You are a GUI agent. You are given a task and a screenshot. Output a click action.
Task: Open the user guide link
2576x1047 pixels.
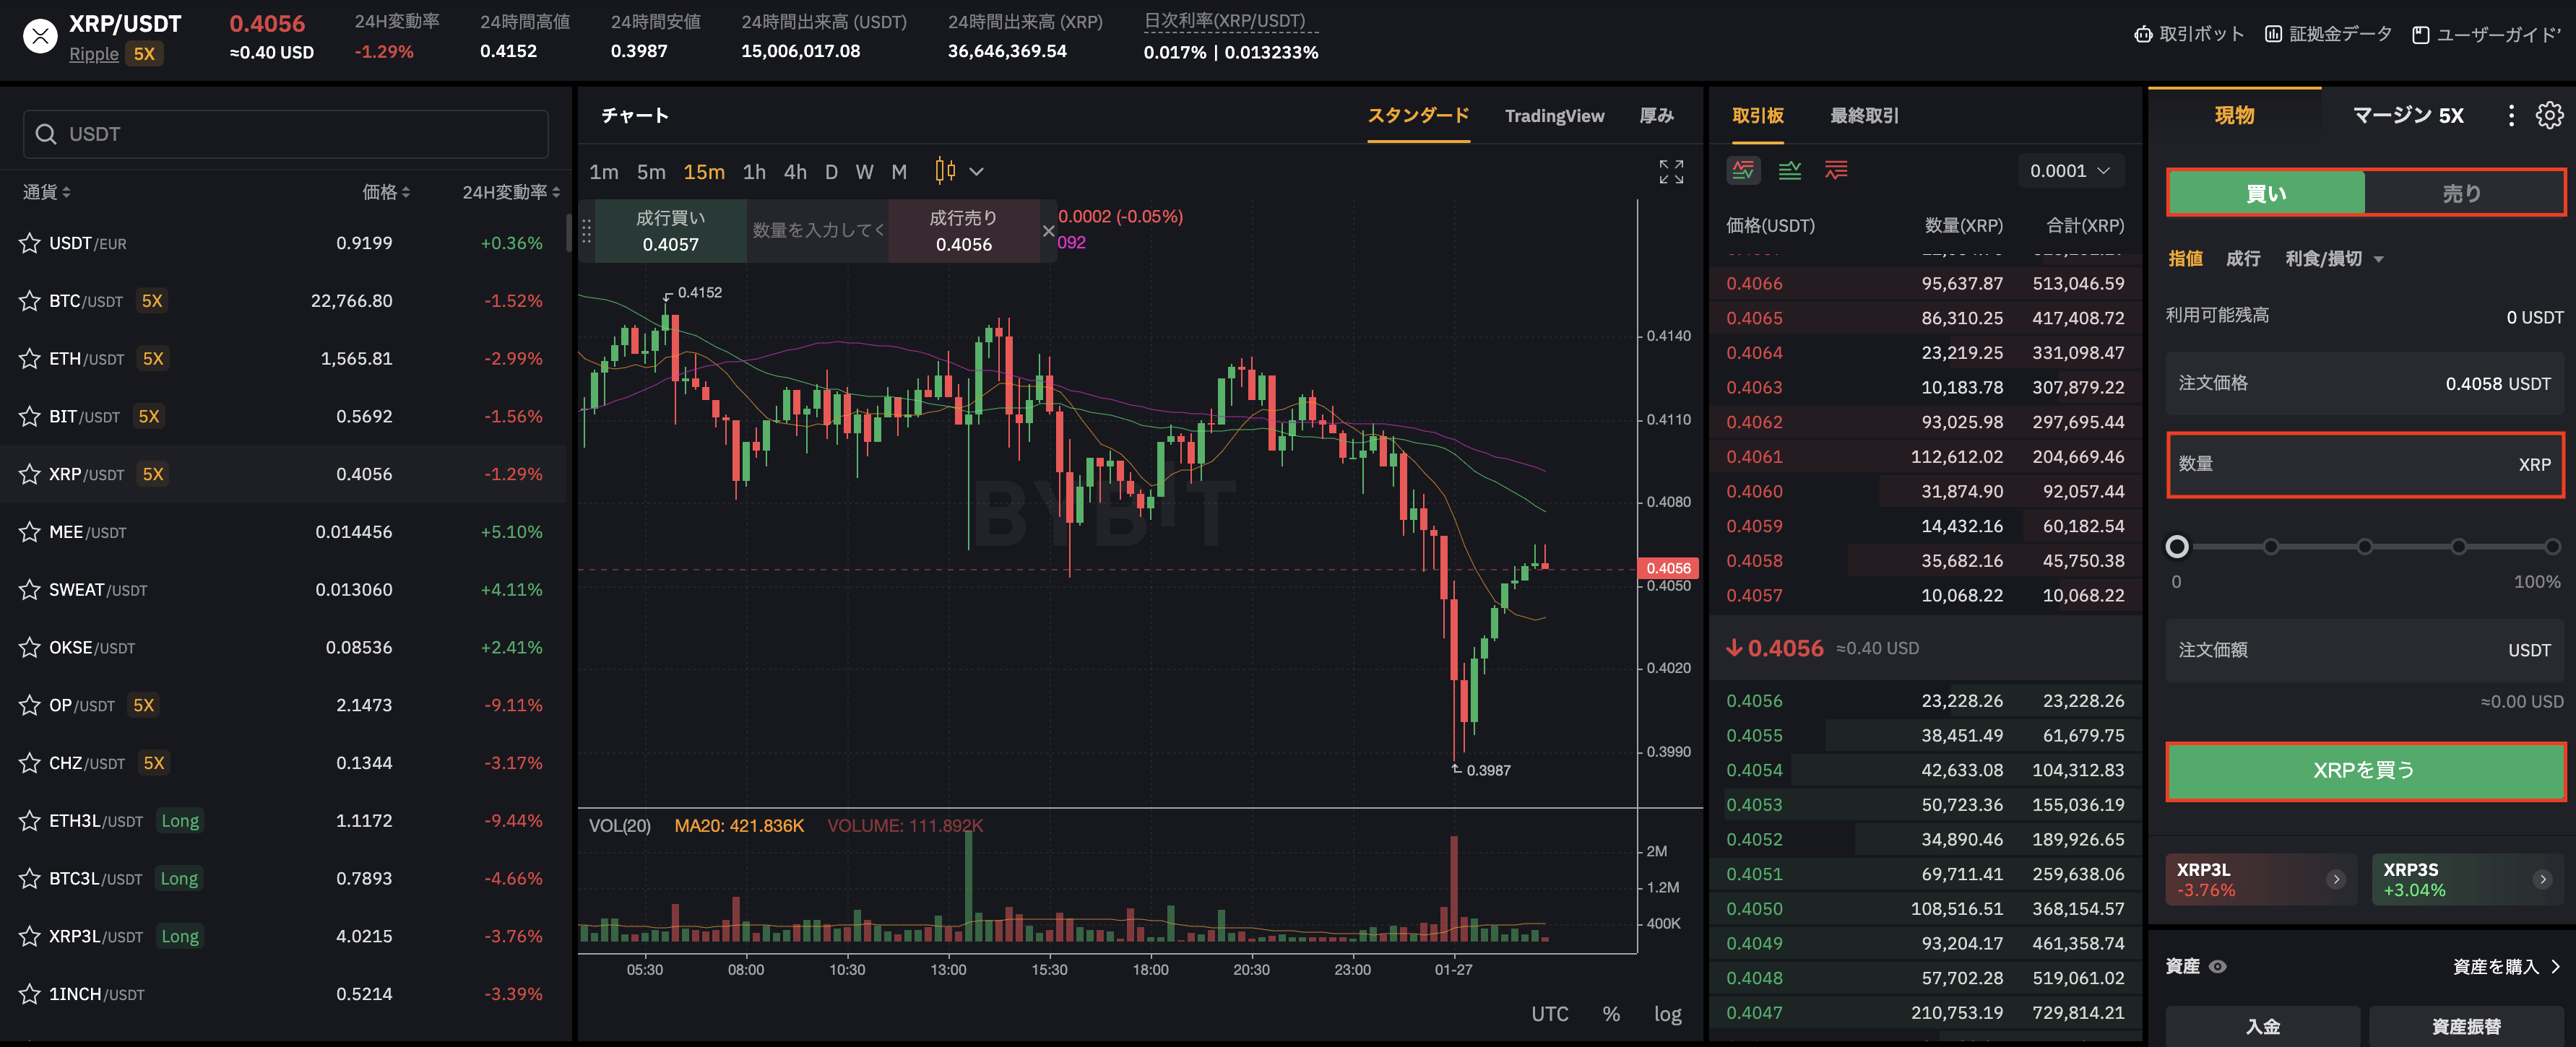pyautogui.click(x=2486, y=34)
